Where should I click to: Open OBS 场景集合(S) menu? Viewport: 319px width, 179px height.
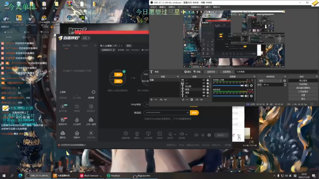[196, 7]
